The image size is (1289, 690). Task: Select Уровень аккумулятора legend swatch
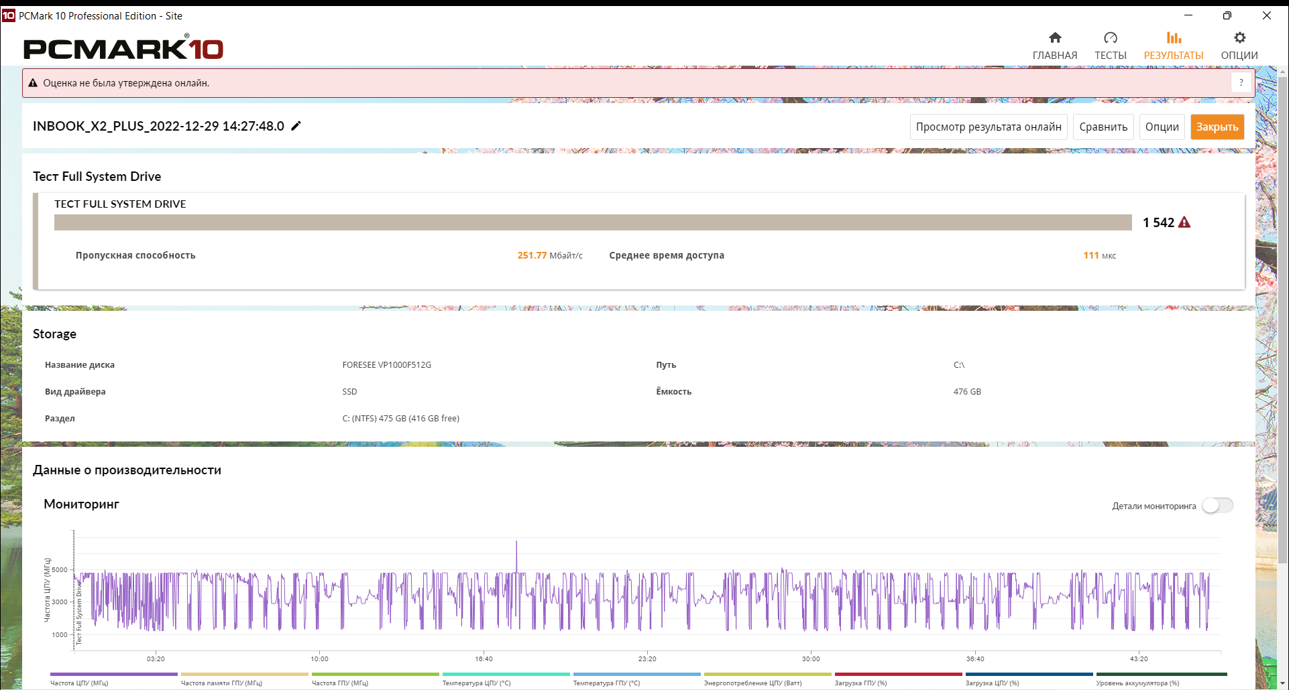pos(1162,674)
